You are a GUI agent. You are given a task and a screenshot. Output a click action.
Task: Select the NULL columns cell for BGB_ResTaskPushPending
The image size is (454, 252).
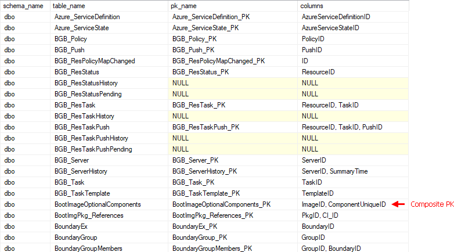[309, 149]
